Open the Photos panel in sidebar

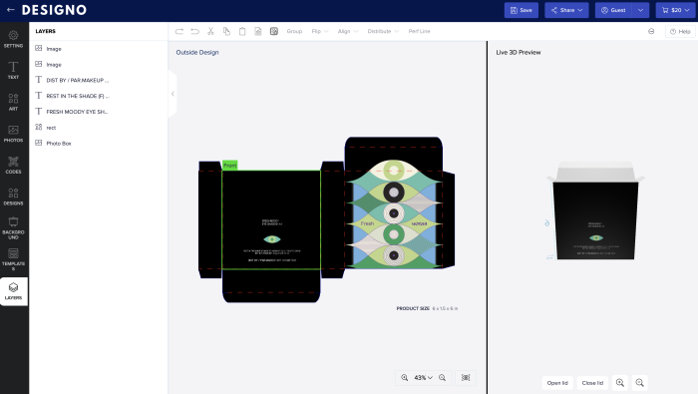coord(13,134)
